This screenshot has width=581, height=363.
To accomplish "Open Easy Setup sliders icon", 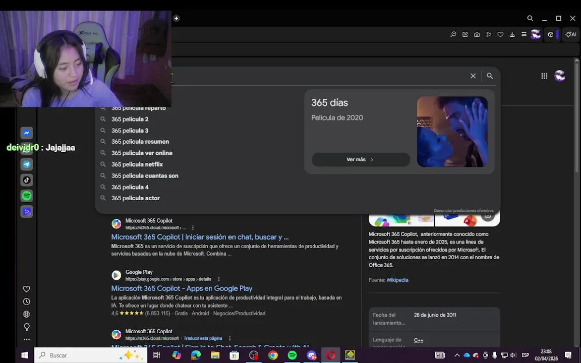I will tap(524, 34).
